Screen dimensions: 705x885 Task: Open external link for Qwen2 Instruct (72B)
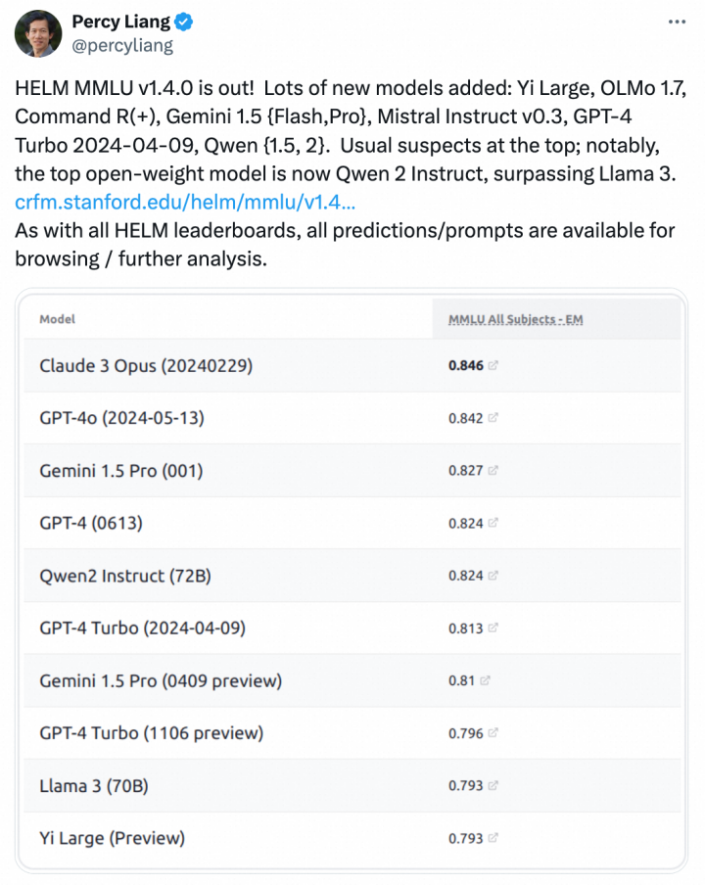point(494,576)
